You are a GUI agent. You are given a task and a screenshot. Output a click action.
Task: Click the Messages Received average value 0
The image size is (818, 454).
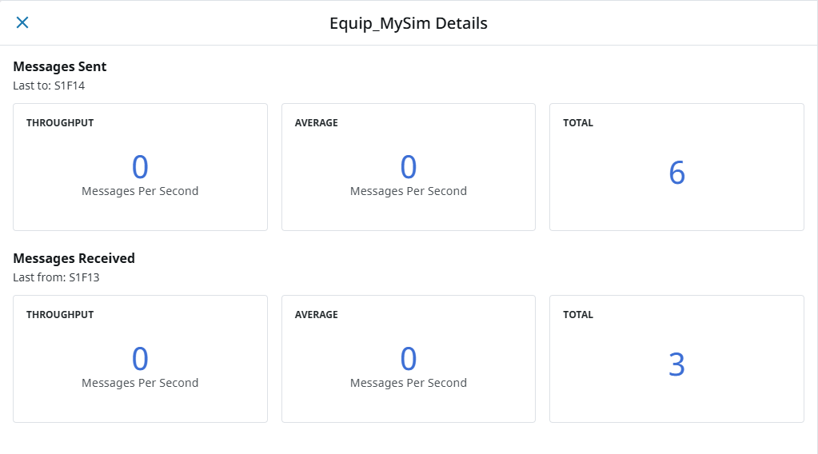pos(409,359)
